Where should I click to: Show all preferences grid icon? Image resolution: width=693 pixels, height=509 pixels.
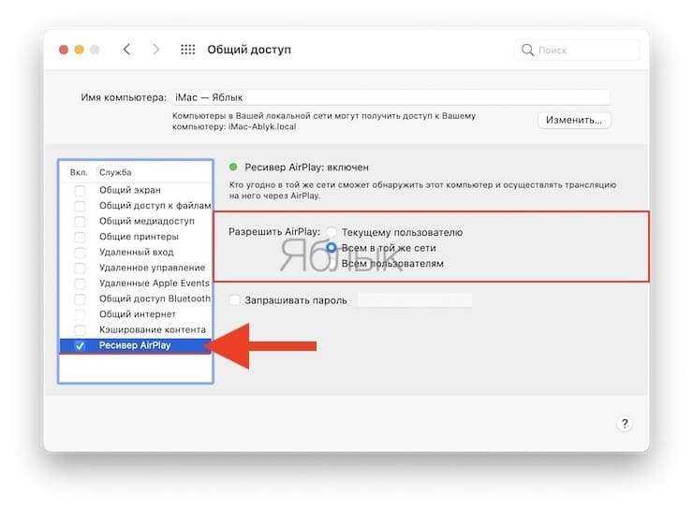point(188,50)
